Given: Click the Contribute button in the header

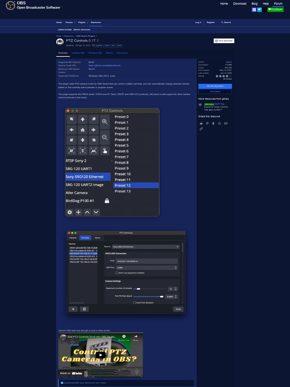Looking at the screenshot, I should pyautogui.click(x=275, y=9).
